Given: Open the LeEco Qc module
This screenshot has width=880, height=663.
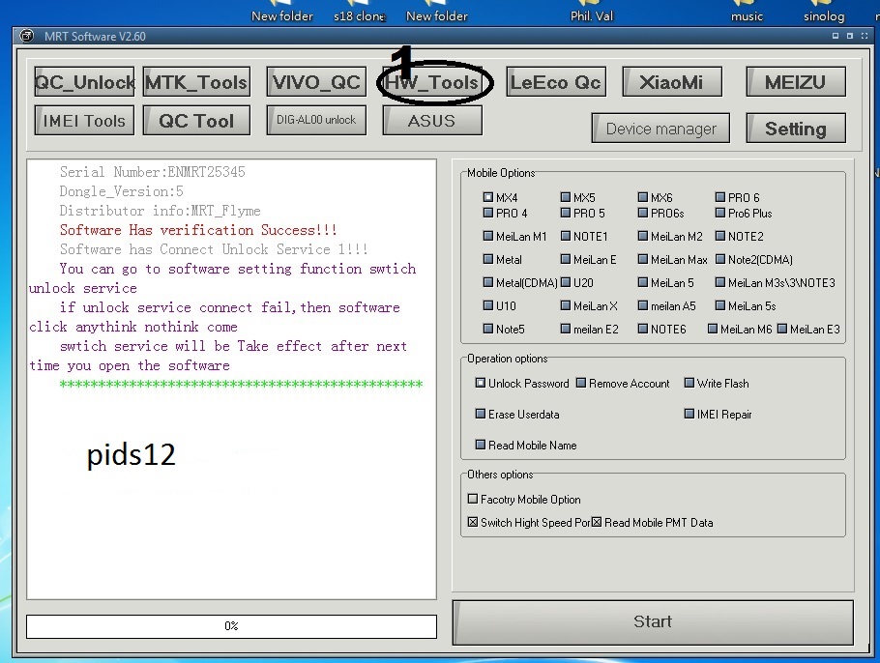Looking at the screenshot, I should tap(556, 82).
